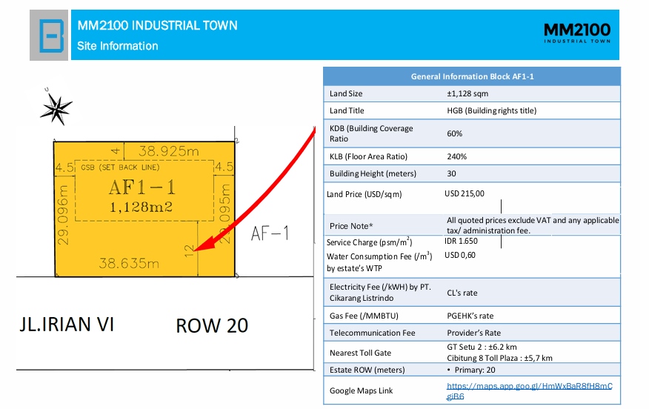Select the 'PGEHK's rate' gas value

[470, 316]
